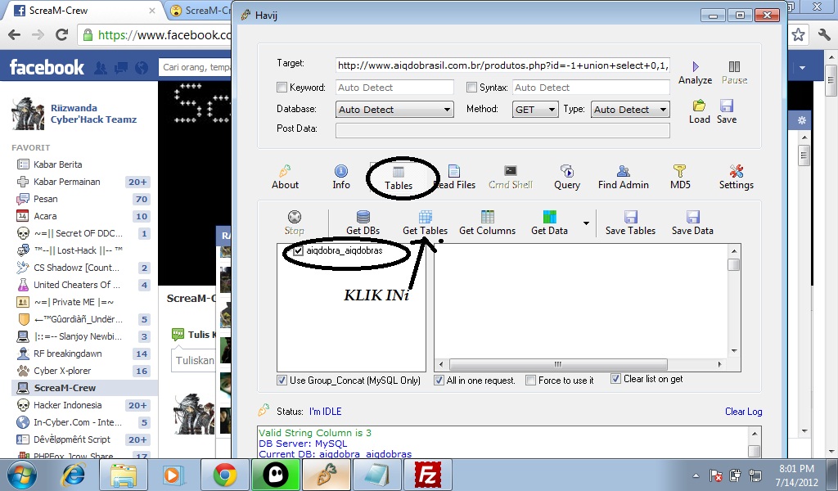Open Hacker Indonesia group in Facebook
The height and width of the screenshot is (491, 838).
tap(67, 405)
